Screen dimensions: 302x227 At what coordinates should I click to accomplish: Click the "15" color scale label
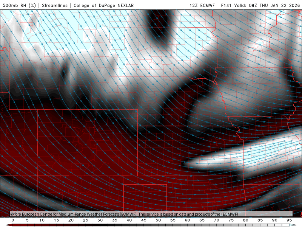tap(56, 220)
